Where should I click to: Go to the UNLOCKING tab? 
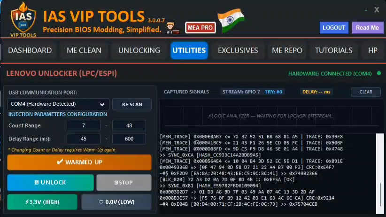click(x=139, y=50)
